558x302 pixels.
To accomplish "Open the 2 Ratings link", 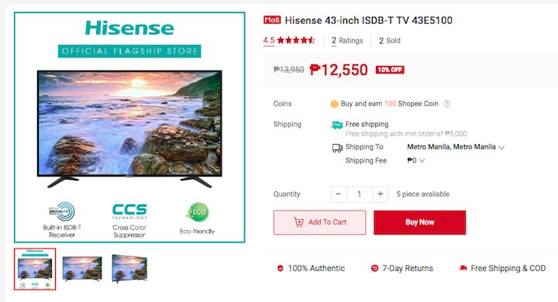I will 347,40.
